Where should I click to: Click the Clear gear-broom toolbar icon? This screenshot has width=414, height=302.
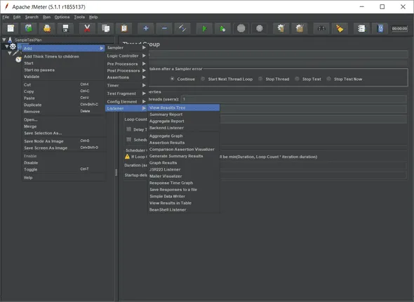point(281,28)
